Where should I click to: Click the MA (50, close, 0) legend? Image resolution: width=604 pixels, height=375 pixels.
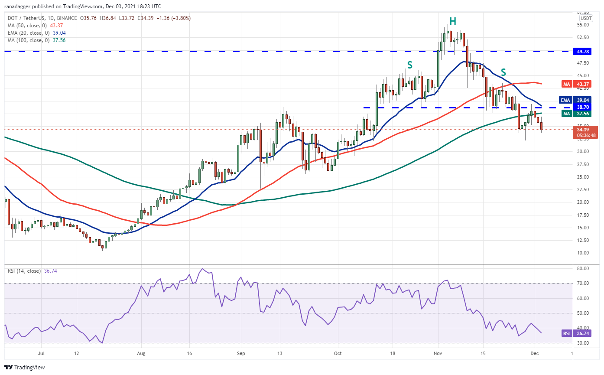tap(25, 26)
